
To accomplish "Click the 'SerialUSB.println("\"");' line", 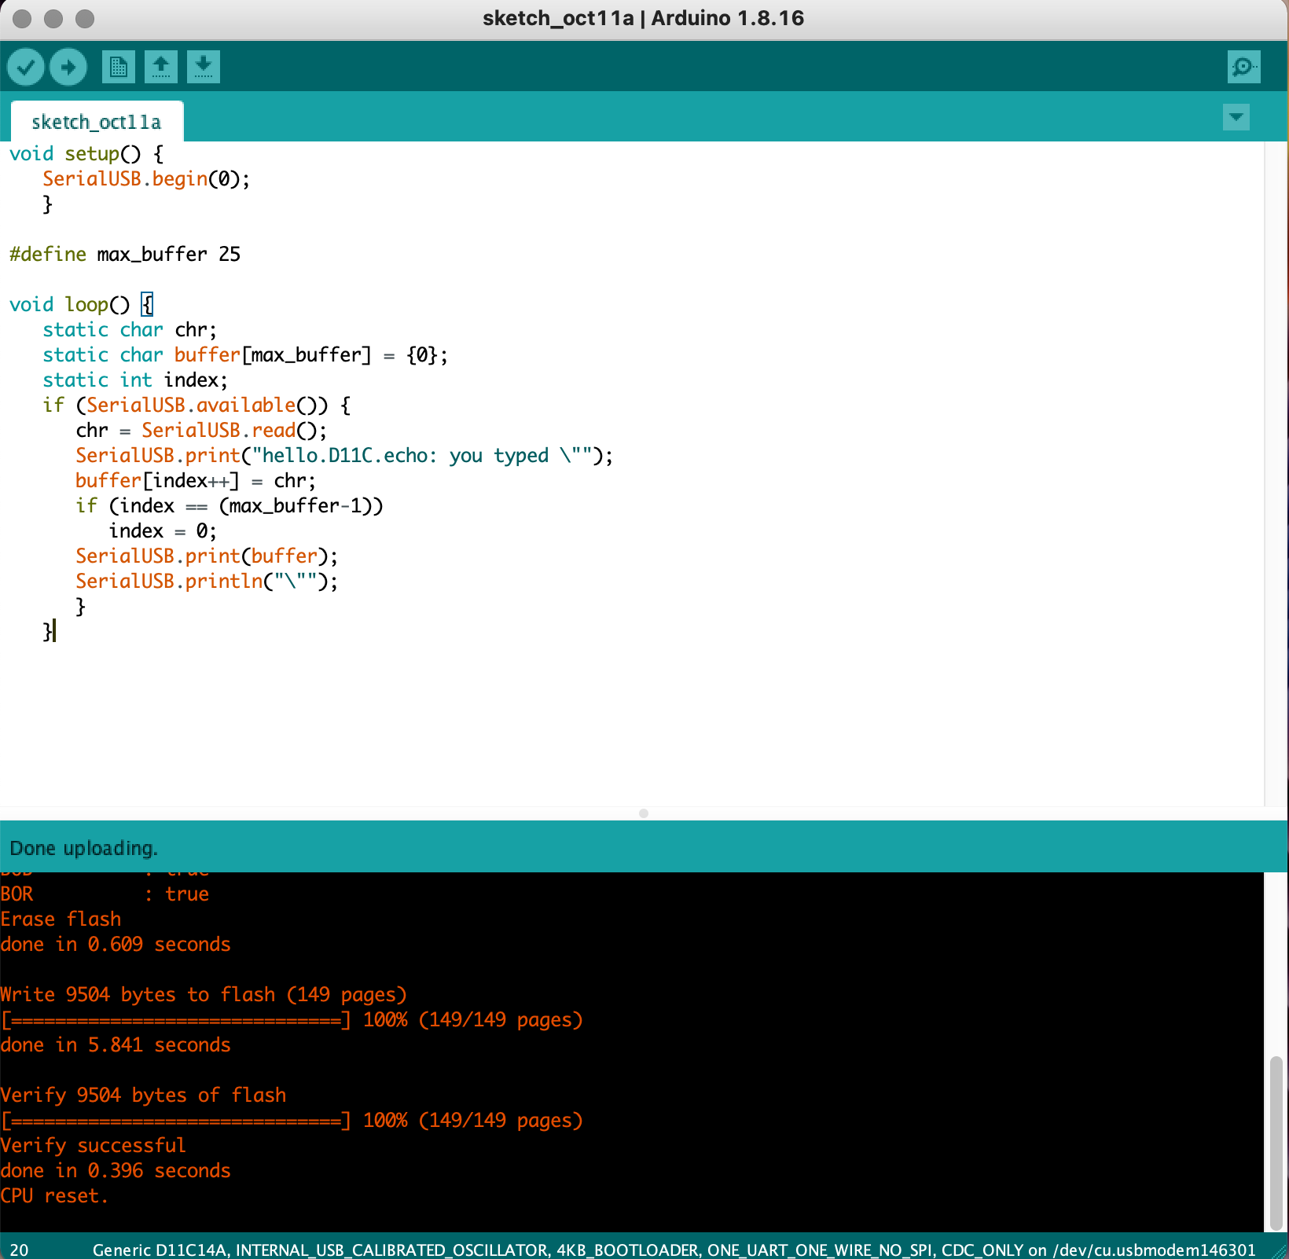I will coord(207,582).
